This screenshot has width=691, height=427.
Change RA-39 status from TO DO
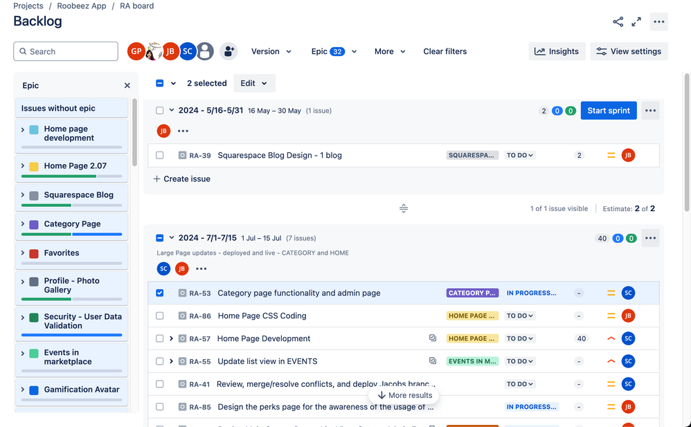point(520,155)
